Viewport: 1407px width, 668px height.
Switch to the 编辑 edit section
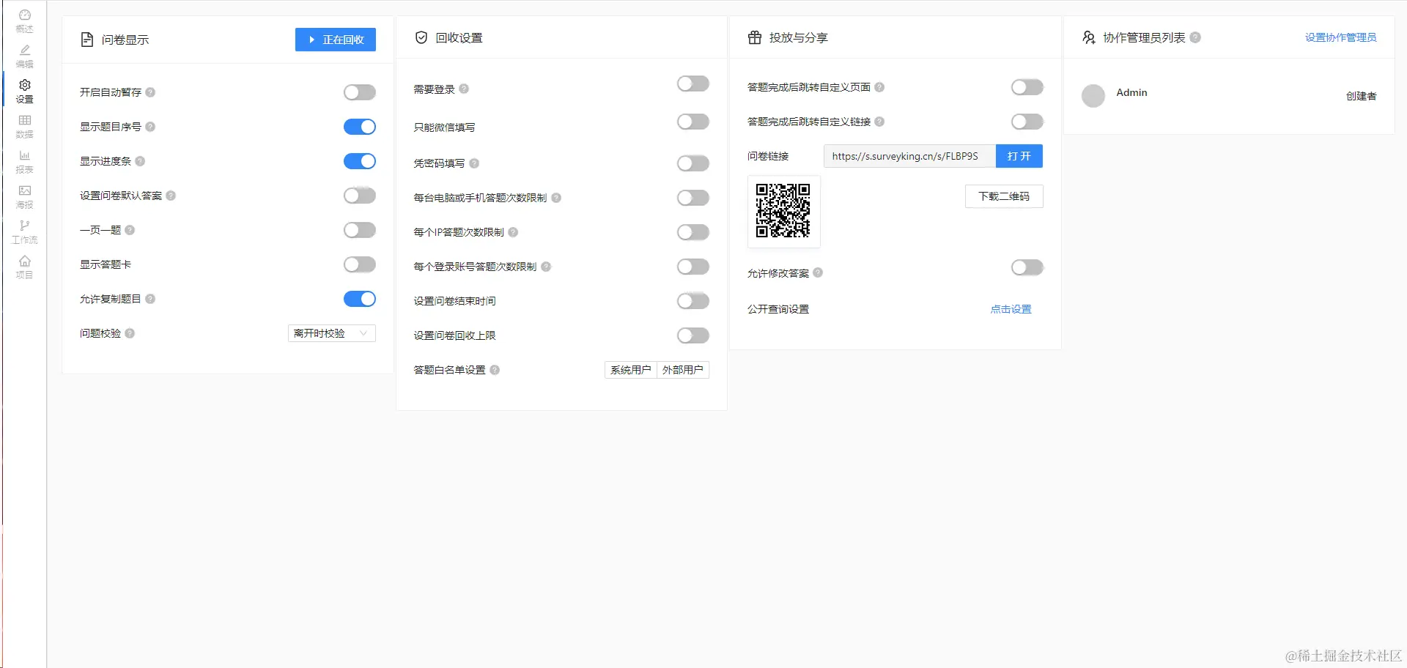(x=24, y=56)
